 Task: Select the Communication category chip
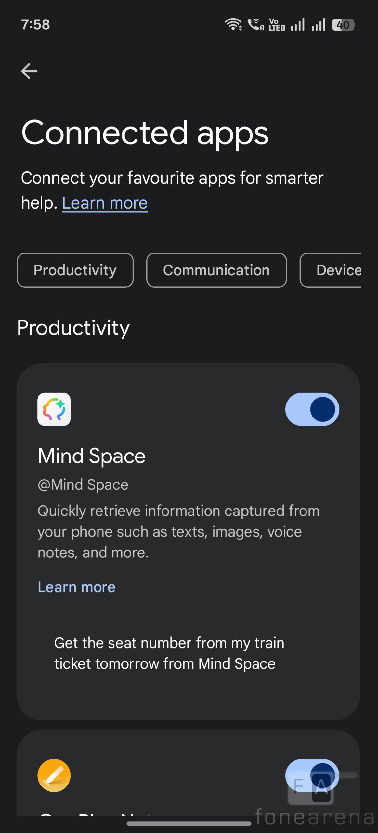click(x=216, y=270)
